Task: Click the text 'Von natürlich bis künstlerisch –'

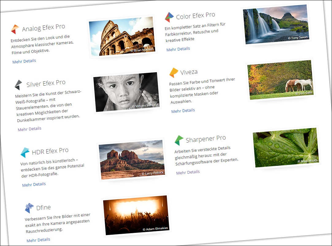Action: click(x=49, y=162)
